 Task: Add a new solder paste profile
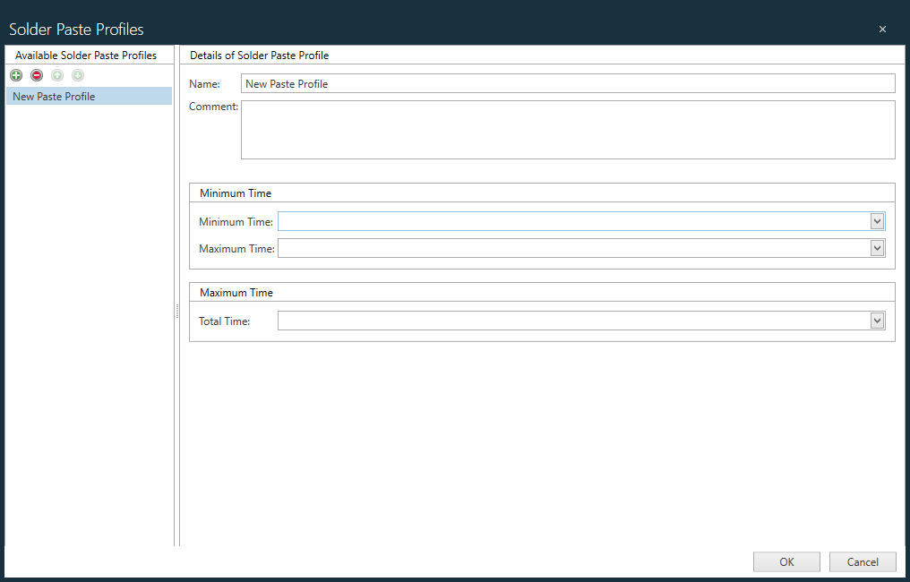(x=15, y=75)
